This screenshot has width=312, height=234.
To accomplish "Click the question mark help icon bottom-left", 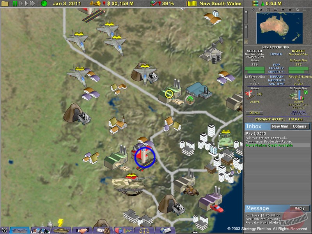I will [4, 230].
